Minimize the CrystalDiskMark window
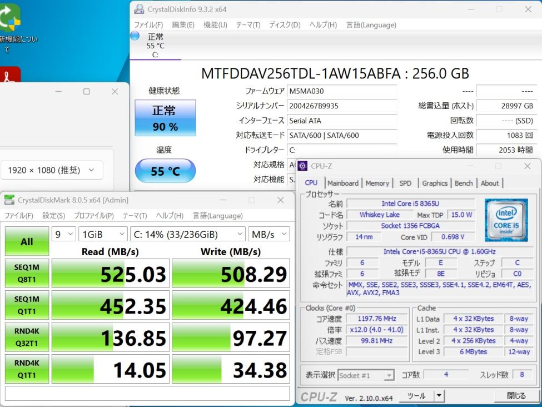The height and width of the screenshot is (407, 542). 223,200
